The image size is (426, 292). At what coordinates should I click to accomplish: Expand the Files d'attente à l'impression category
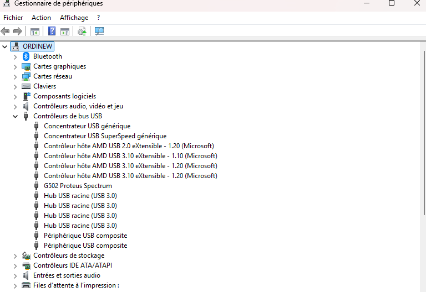pyautogui.click(x=15, y=286)
